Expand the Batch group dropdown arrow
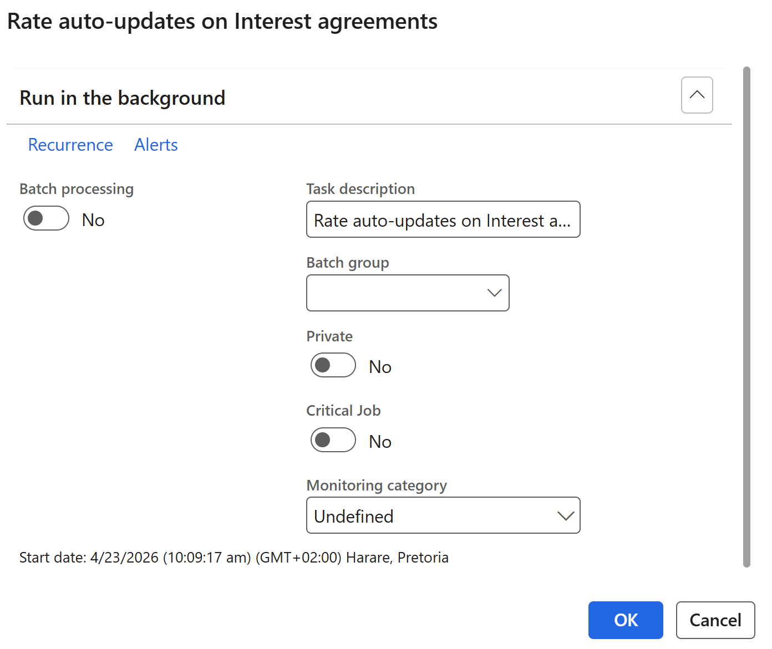 [494, 293]
